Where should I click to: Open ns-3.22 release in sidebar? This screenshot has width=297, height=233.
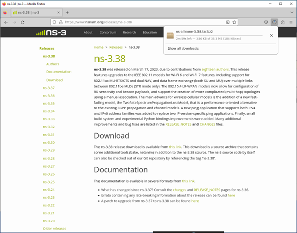(49, 205)
